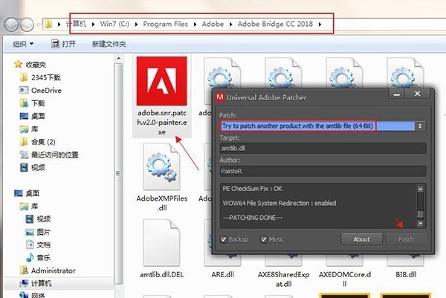Image resolution: width=446 pixels, height=298 pixels.
Task: Click the address bar folder icon
Action: [x=48, y=25]
